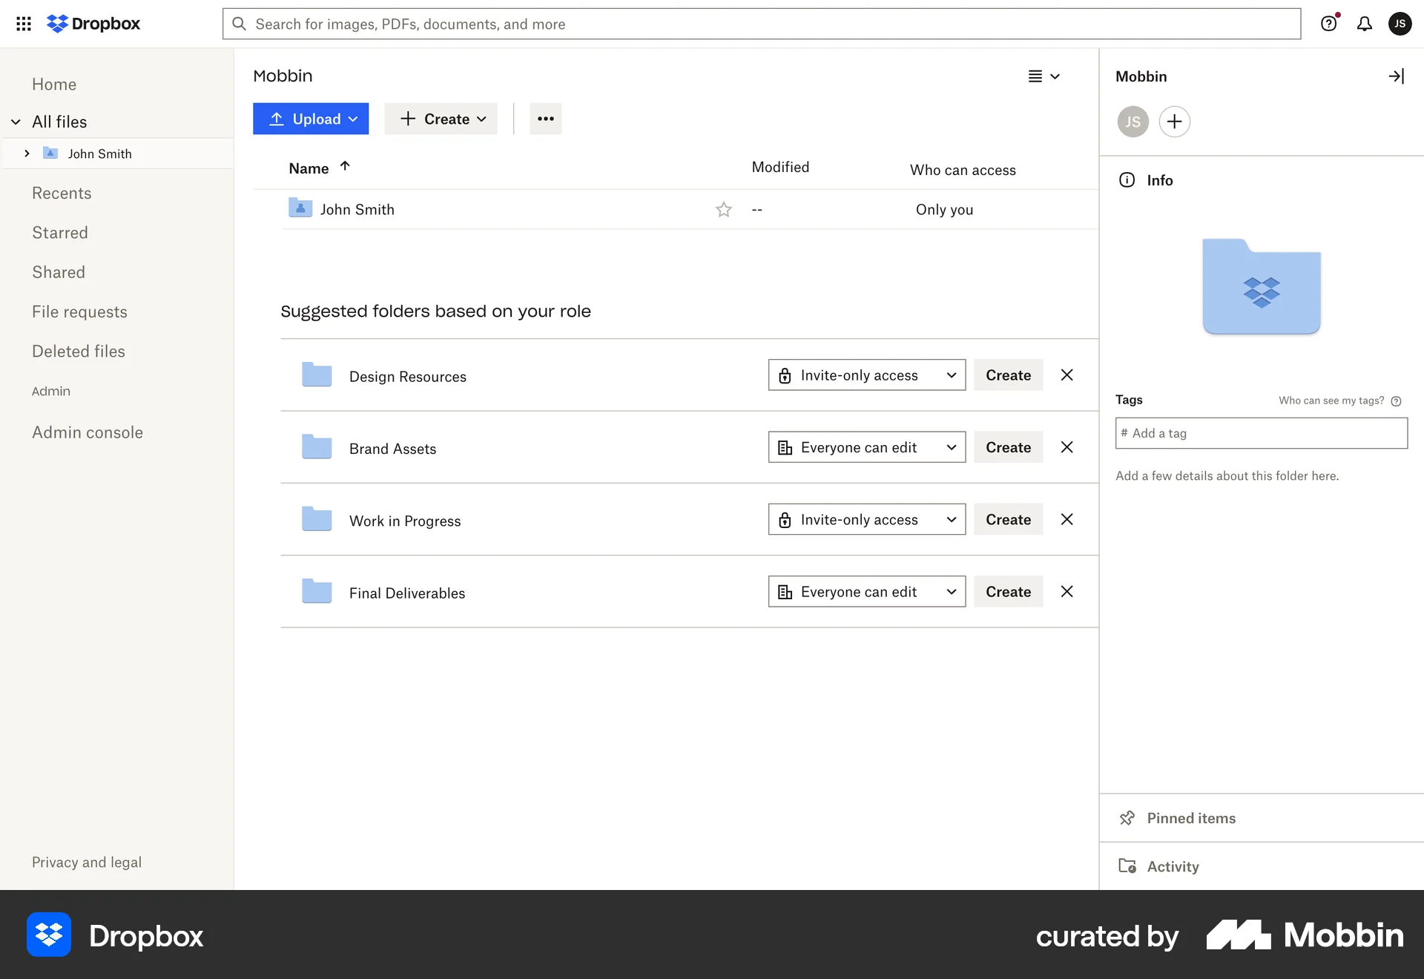Dismiss the Final Deliverables suggestion
This screenshot has height=979, width=1424.
click(1067, 591)
